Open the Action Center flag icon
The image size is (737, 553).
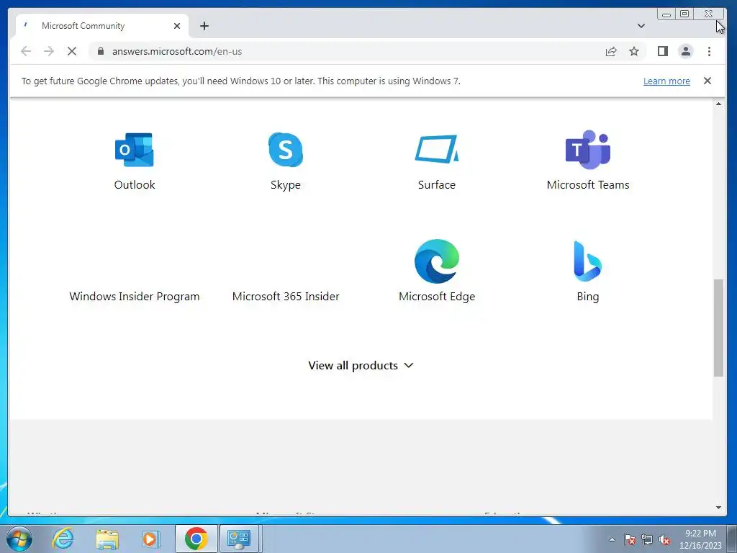(x=630, y=539)
